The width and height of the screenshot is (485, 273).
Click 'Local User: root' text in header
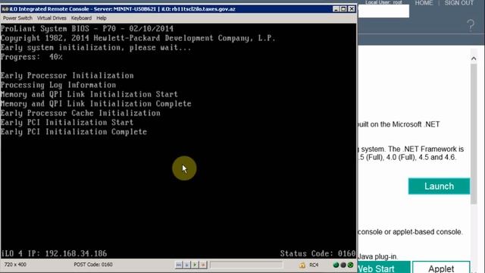tap(383, 2)
